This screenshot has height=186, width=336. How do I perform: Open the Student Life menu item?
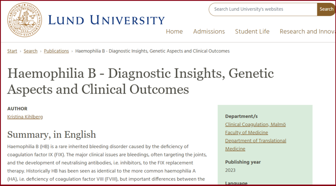coord(252,32)
